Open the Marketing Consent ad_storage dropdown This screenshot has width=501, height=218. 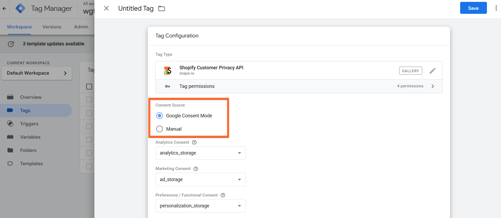[x=201, y=179]
